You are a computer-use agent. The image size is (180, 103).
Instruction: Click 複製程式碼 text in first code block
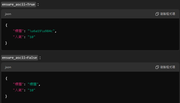coord(167,14)
